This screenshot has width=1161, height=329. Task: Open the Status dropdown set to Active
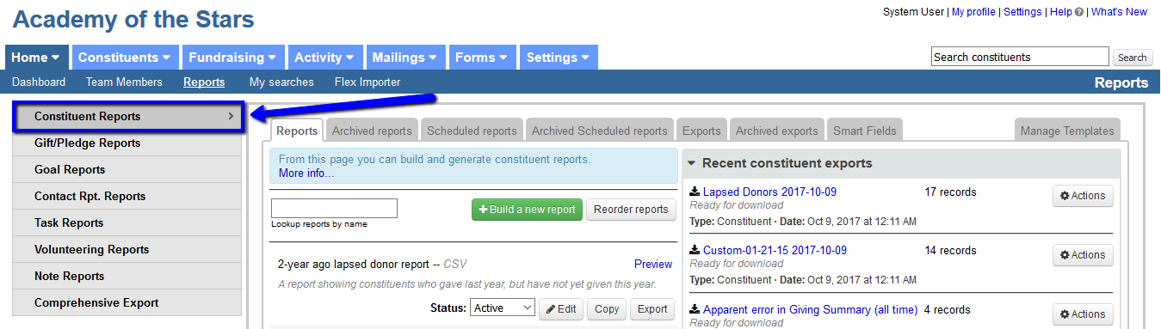point(503,308)
